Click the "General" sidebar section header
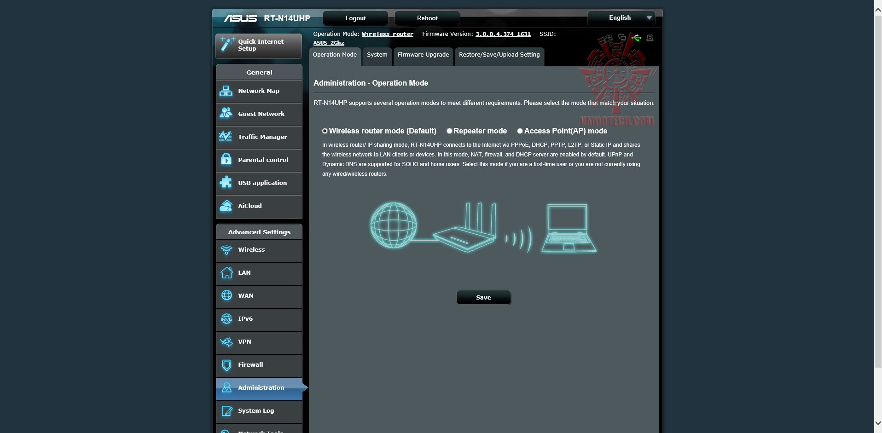This screenshot has height=433, width=882. (x=259, y=72)
